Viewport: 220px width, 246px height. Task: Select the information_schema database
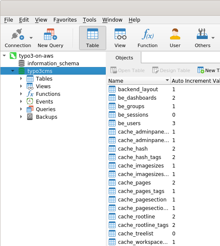click(53, 63)
